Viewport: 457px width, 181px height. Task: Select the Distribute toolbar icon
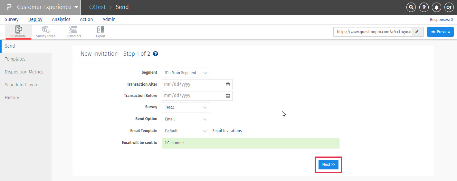coord(18,32)
